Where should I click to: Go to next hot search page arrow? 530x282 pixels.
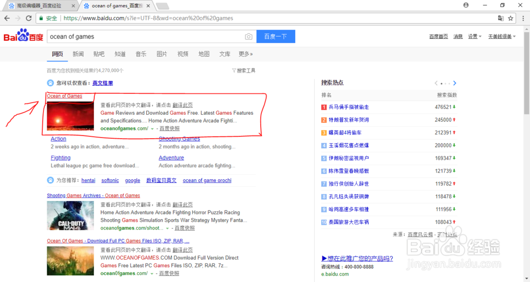click(x=455, y=83)
